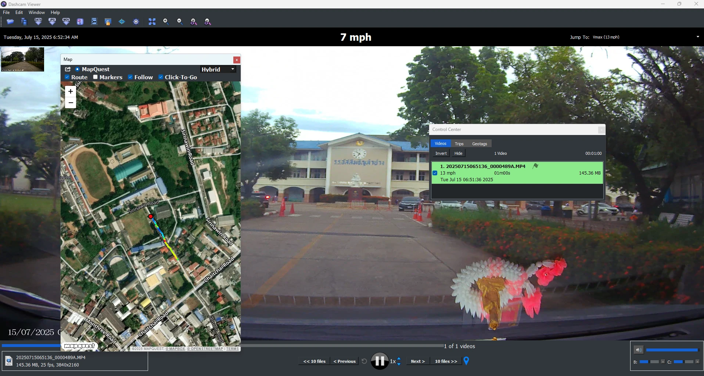Decrease playback speed with down arrow
Image resolution: width=704 pixels, height=376 pixels.
point(399,364)
